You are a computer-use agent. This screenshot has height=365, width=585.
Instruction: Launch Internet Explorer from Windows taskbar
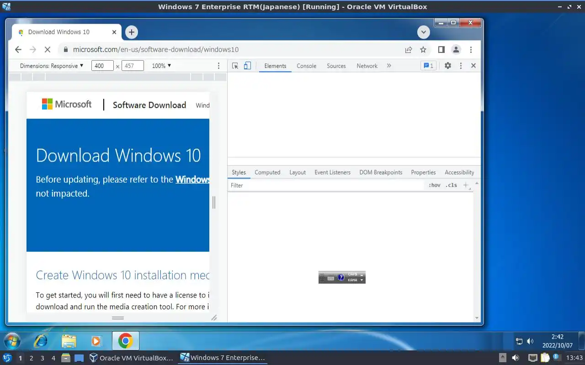41,341
